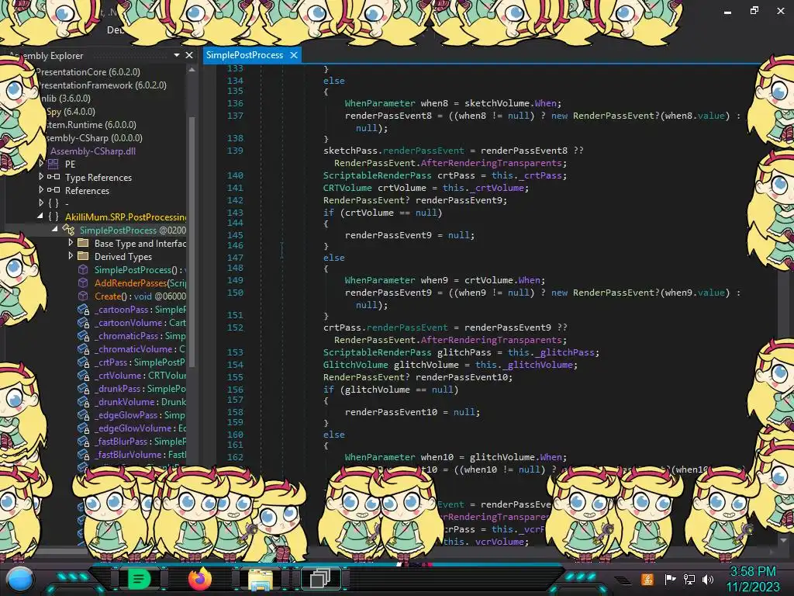Collapse the SimplePostProcess class node
The width and height of the screenshot is (794, 596).
pyautogui.click(x=55, y=229)
